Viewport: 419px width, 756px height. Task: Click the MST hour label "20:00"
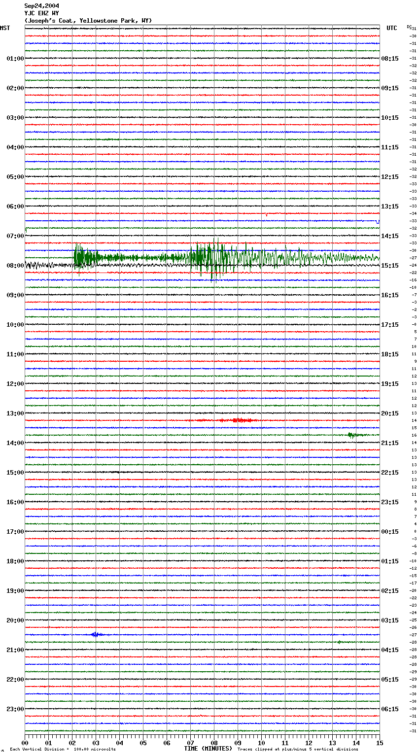pos(15,620)
